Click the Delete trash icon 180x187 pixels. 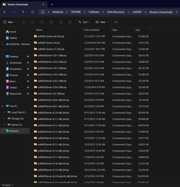70,22
